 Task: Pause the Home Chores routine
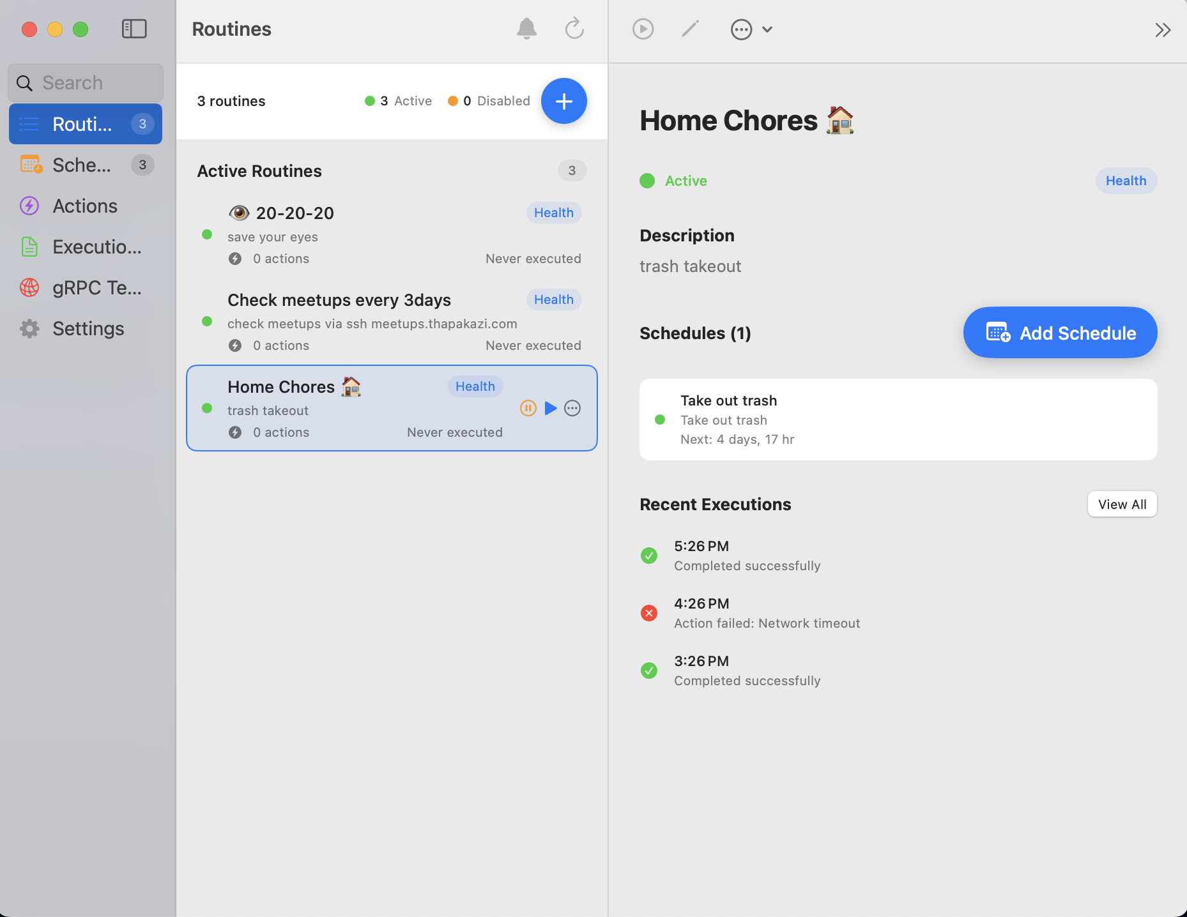[528, 408]
